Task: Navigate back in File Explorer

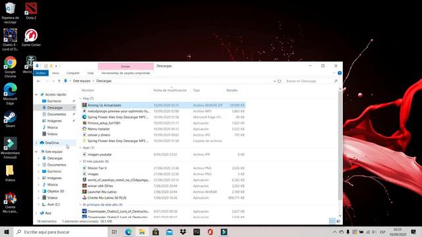Action: (x=38, y=81)
